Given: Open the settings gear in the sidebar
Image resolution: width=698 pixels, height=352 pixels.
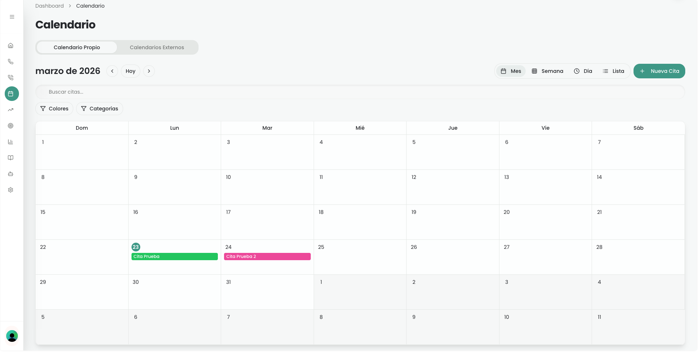Looking at the screenshot, I should tap(11, 190).
